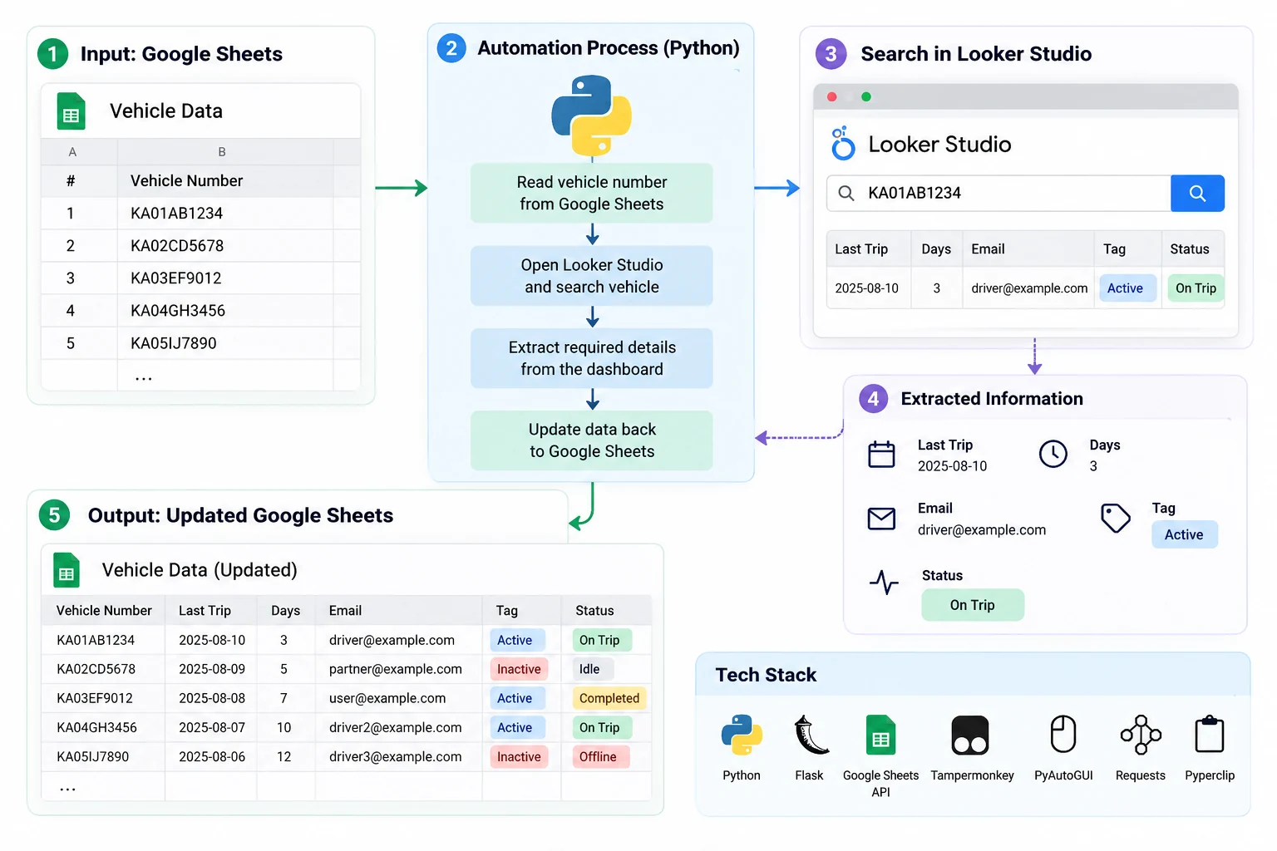Select the Tampermonkey icon in Tech Stack
Viewport: 1277px width, 851px height.
[x=970, y=735]
